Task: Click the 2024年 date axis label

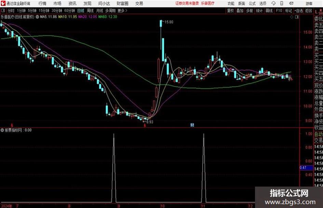Action: 6,206
